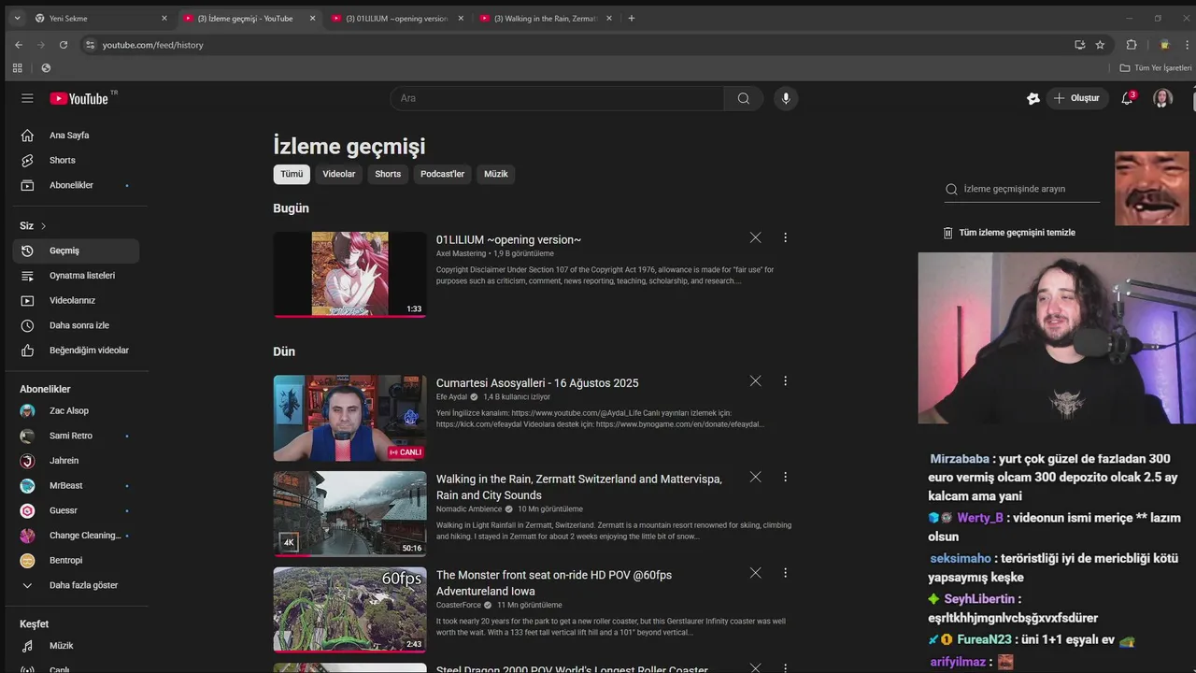Open Müzik in Keşfet section

[x=76, y=646]
